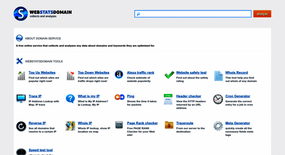285x155 pixels.
Task: Click 'Generate the correct entry for a job in cron'
Action: (239, 103)
